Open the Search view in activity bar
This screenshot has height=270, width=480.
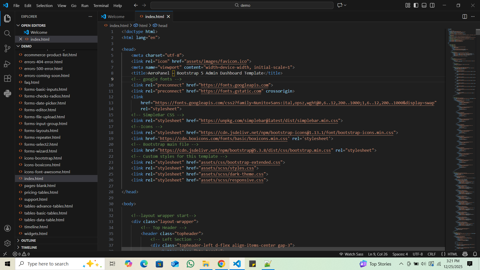pyautogui.click(x=7, y=33)
